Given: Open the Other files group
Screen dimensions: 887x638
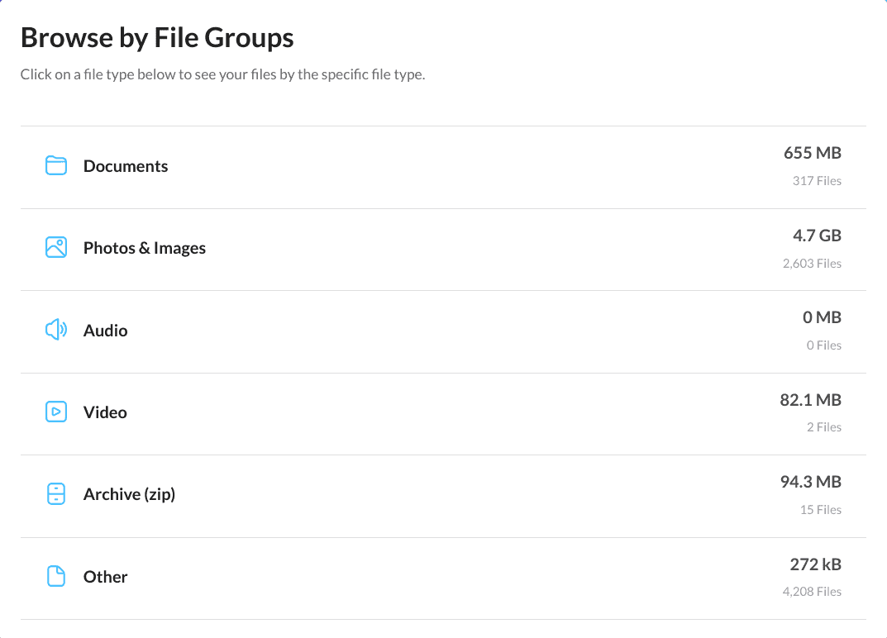Looking at the screenshot, I should (x=105, y=577).
